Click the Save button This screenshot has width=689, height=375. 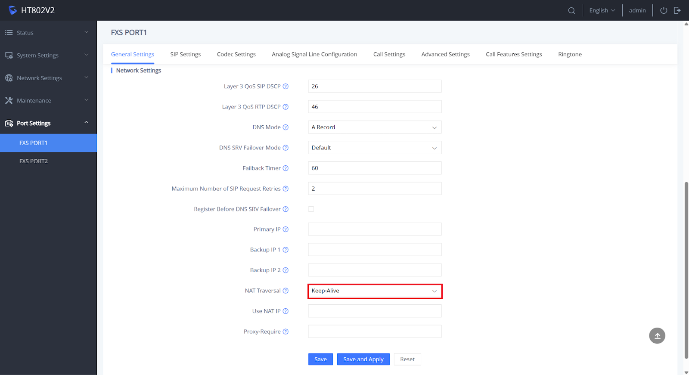pyautogui.click(x=320, y=359)
